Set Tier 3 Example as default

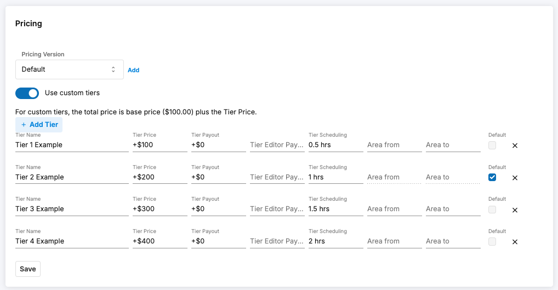coord(492,210)
